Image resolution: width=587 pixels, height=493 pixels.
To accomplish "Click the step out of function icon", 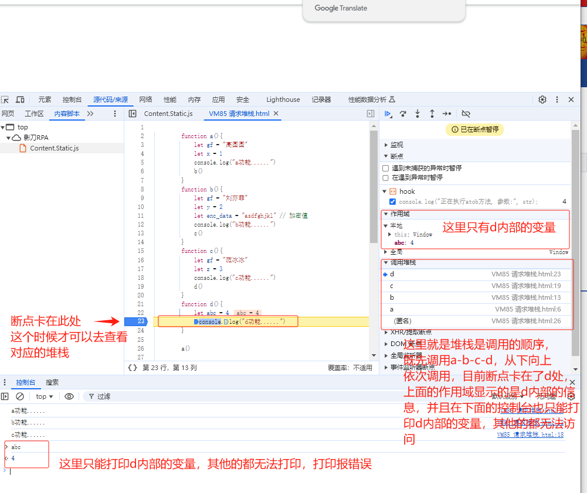I will [432, 114].
